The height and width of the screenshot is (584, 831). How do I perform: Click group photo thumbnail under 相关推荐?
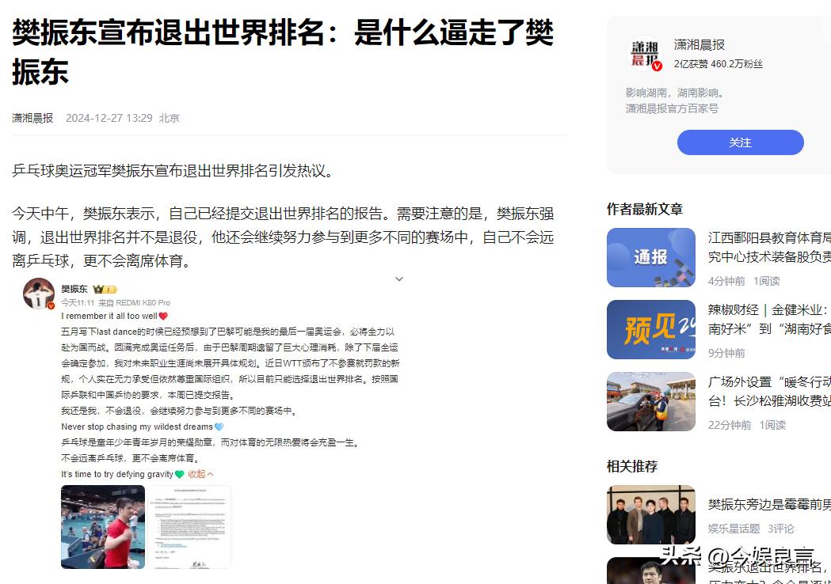pyautogui.click(x=651, y=514)
